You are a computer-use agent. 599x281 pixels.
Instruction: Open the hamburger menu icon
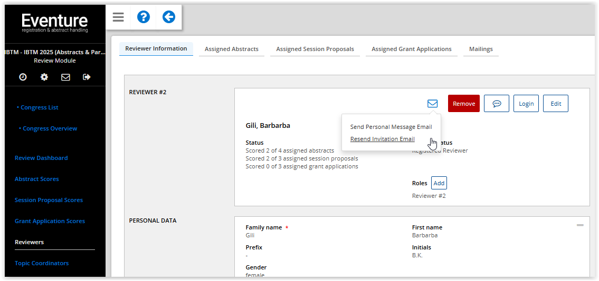pos(118,17)
